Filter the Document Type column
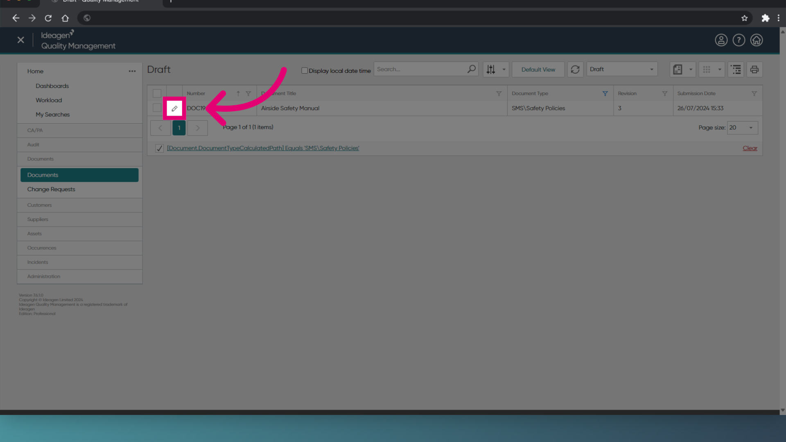 coord(605,94)
